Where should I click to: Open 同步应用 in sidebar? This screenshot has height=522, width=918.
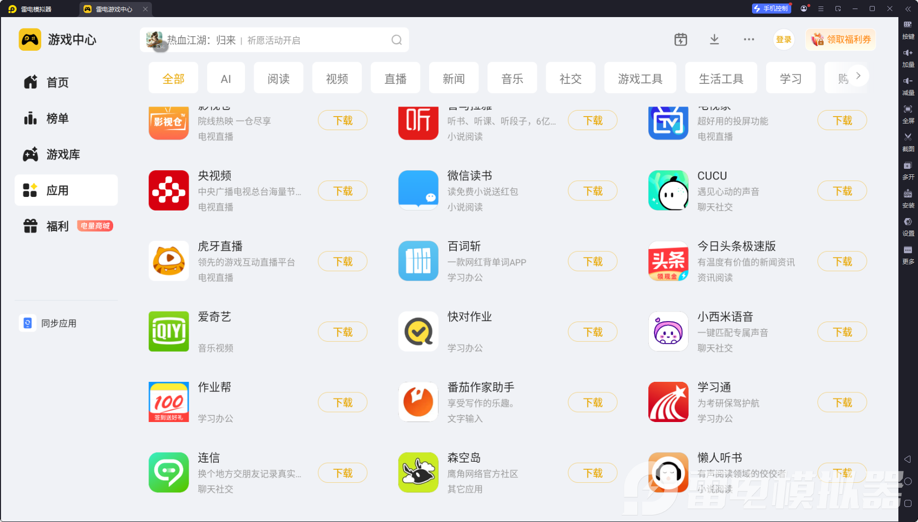pos(48,323)
